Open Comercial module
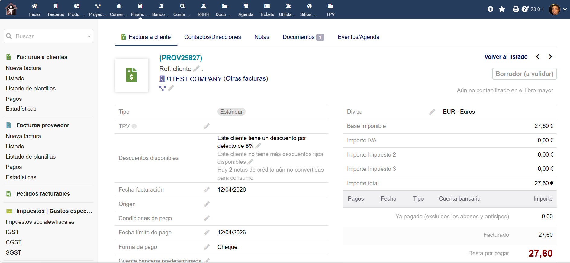Image resolution: width=570 pixels, height=263 pixels. pos(119,10)
